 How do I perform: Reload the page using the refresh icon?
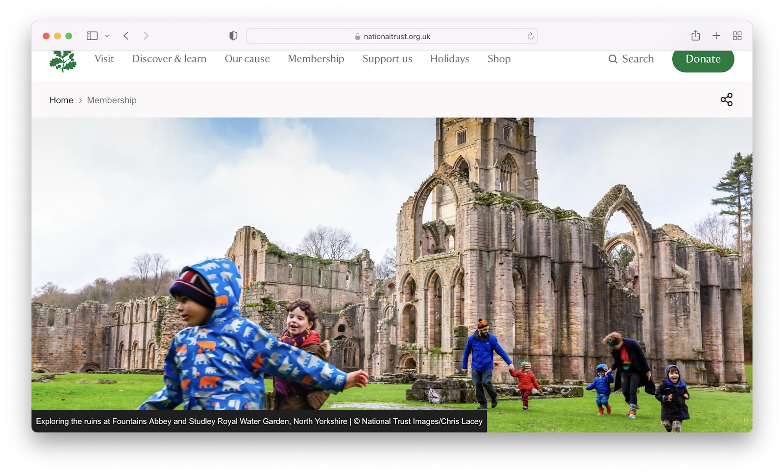pos(530,36)
